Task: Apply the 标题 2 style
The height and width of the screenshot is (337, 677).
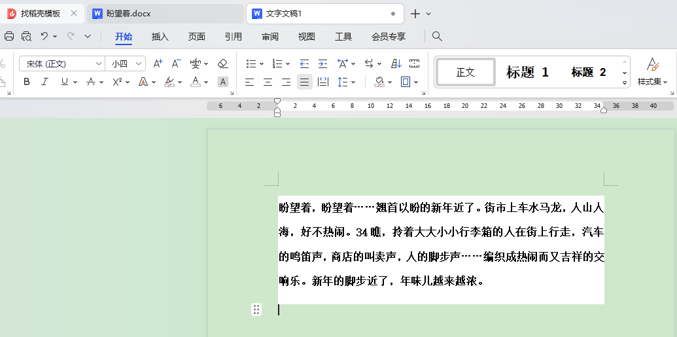Action: [589, 72]
